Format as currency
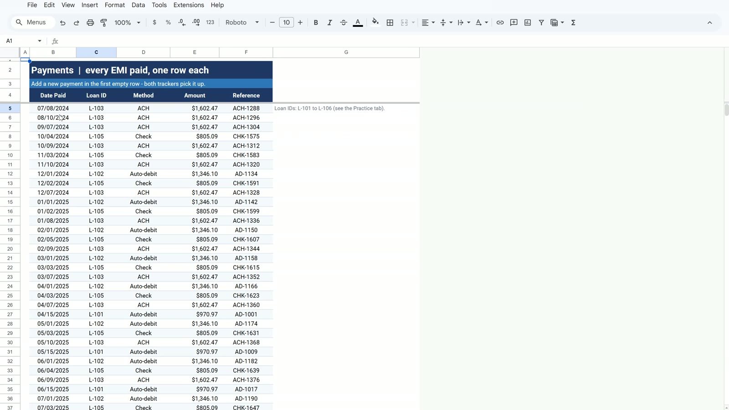The height and width of the screenshot is (410, 729). pyautogui.click(x=154, y=22)
